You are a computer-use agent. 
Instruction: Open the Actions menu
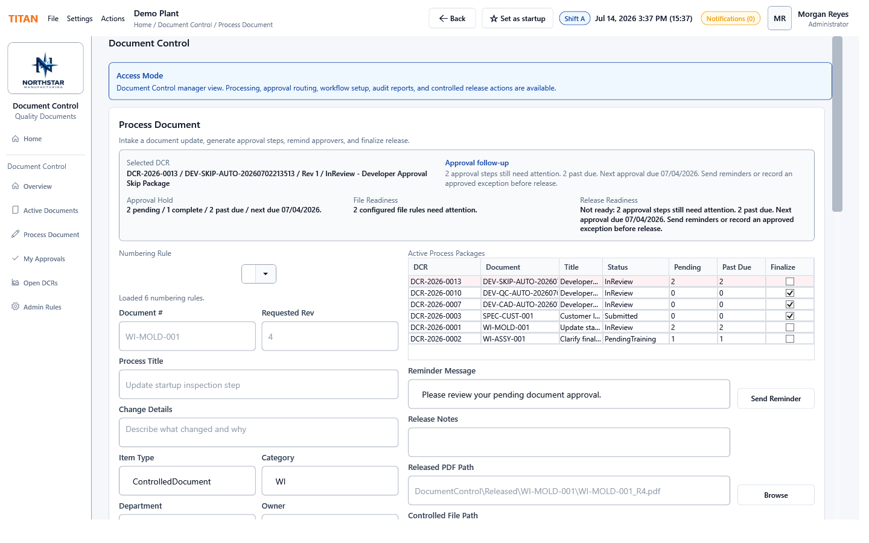[113, 19]
